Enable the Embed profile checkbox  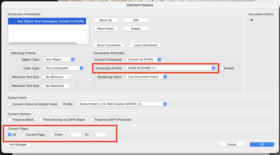(221, 68)
